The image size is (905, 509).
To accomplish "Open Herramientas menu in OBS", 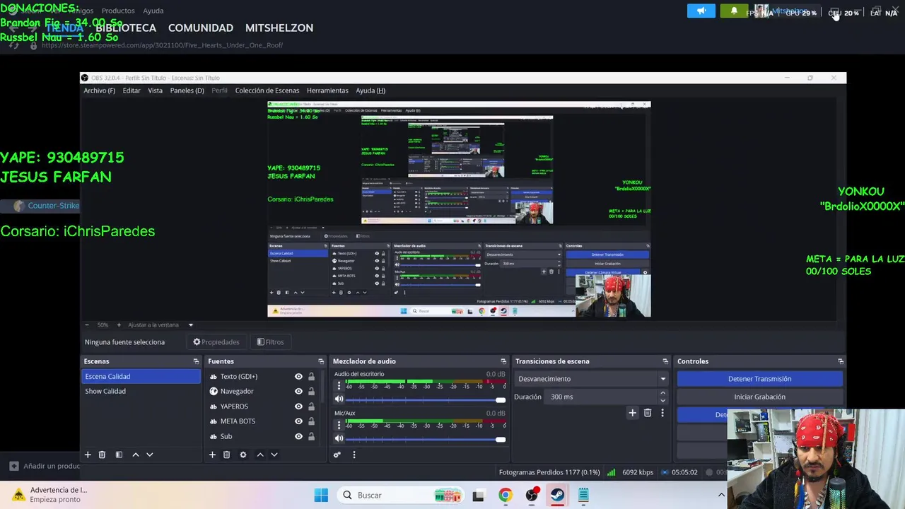I will (x=327, y=90).
